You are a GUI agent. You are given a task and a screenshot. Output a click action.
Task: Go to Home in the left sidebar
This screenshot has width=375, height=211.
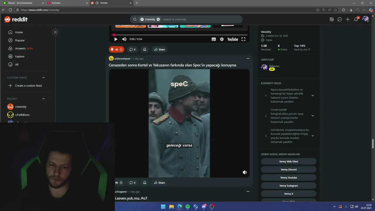tap(19, 32)
